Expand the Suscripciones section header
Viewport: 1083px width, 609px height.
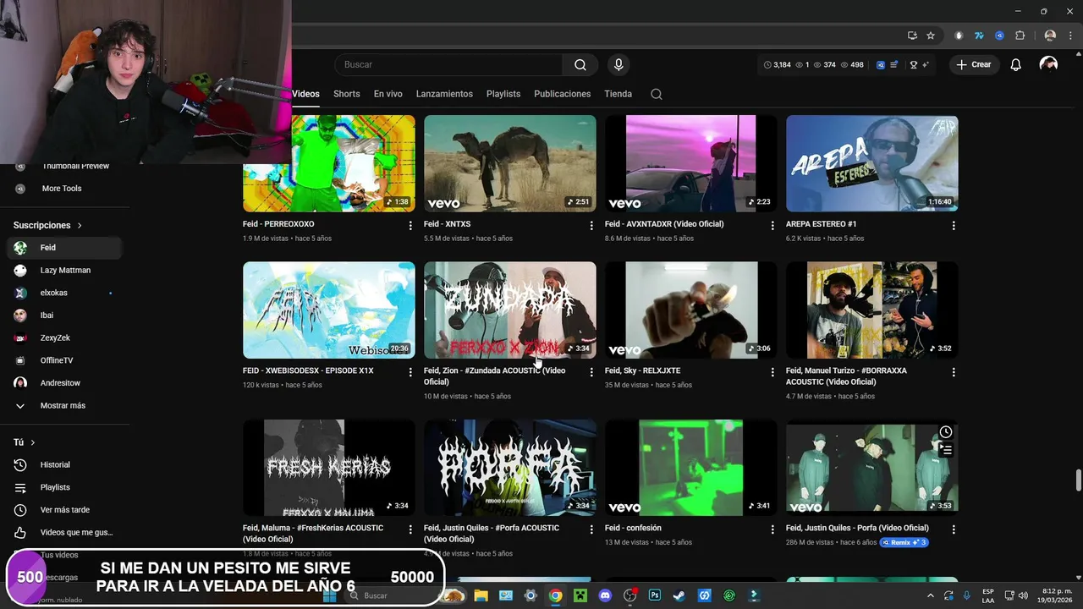(47, 226)
